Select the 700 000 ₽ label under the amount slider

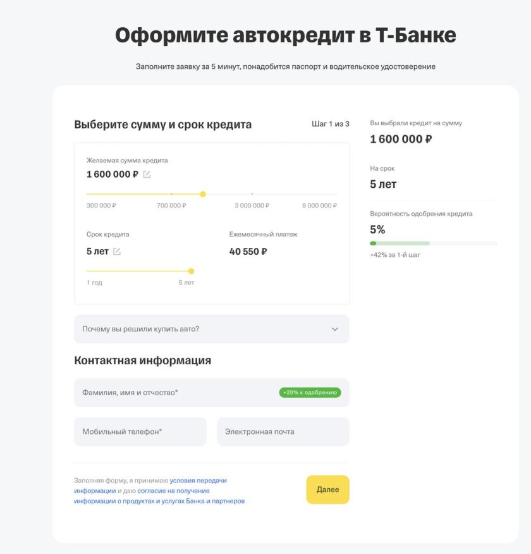171,206
